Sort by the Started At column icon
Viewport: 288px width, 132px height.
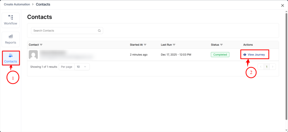(x=145, y=45)
